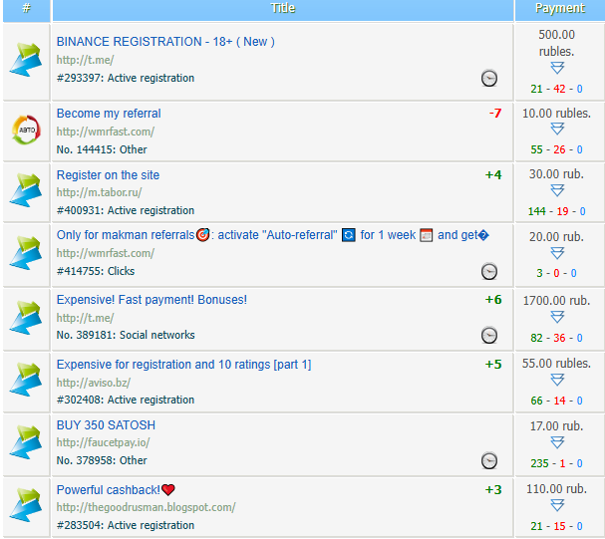Click No. 144415: Other text
Image resolution: width=605 pixels, height=539 pixels.
(x=102, y=149)
